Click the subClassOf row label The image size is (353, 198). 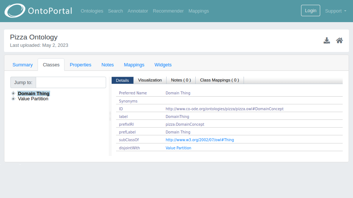coord(129,140)
